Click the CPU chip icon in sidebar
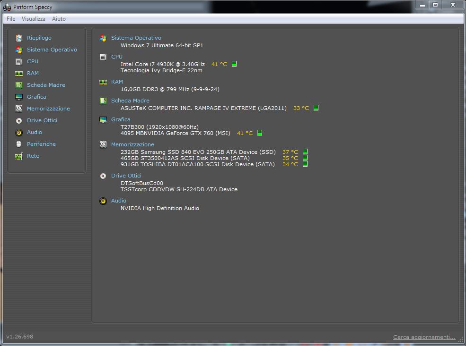The height and width of the screenshot is (346, 466). point(19,62)
